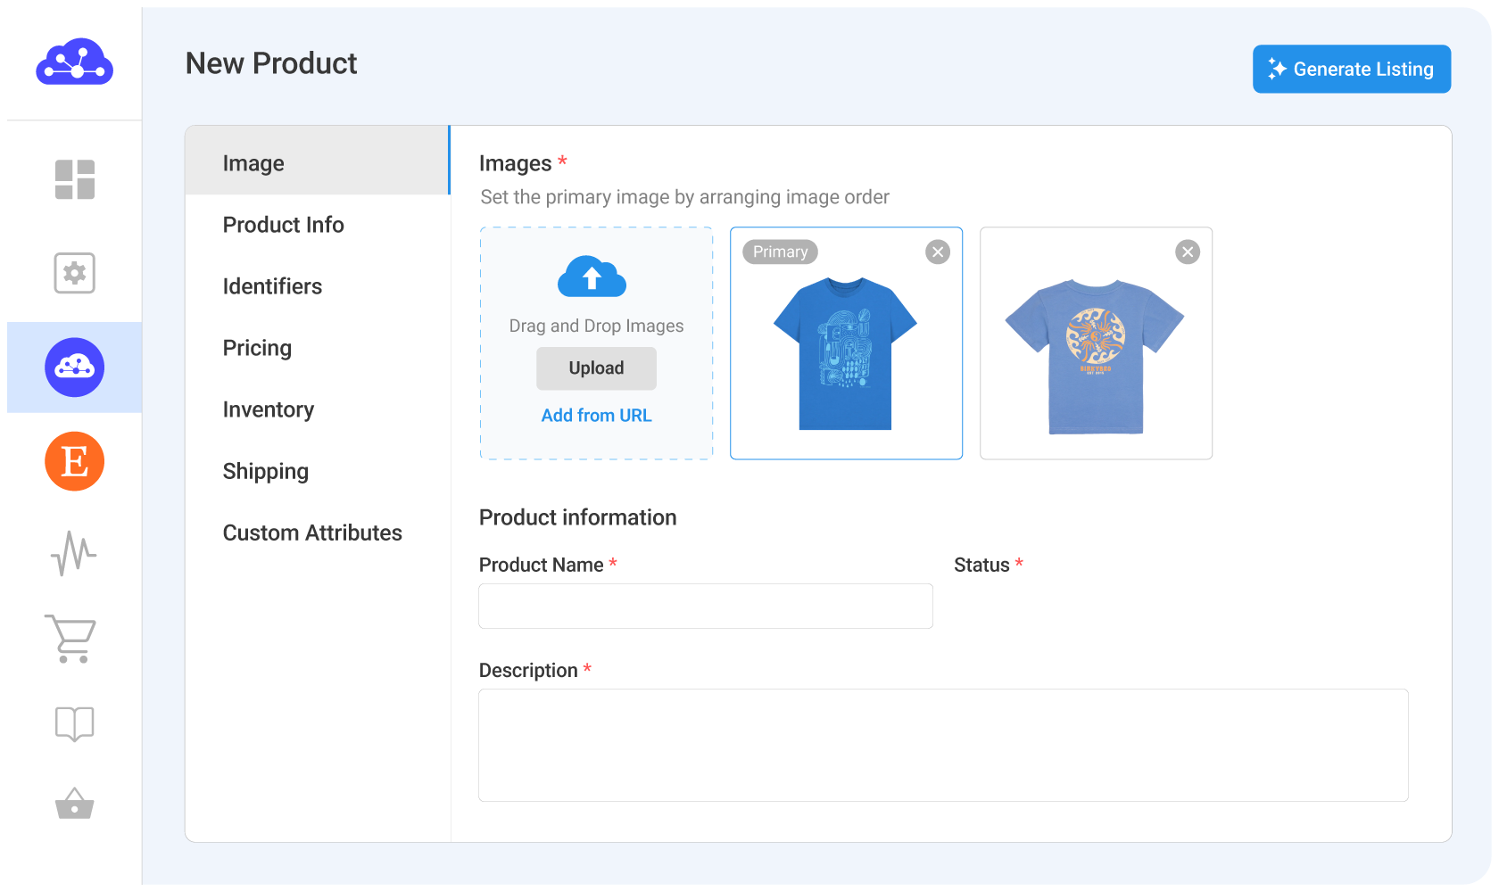Open the dashboard grid icon in sidebar
Screen dimensions: 1499x892
point(75,179)
